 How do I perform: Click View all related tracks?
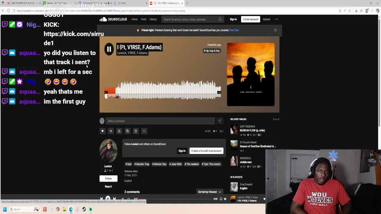(276, 119)
